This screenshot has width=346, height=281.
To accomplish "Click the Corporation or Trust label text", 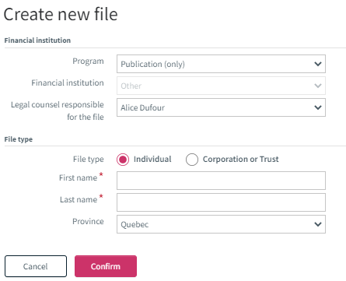I will point(241,159).
